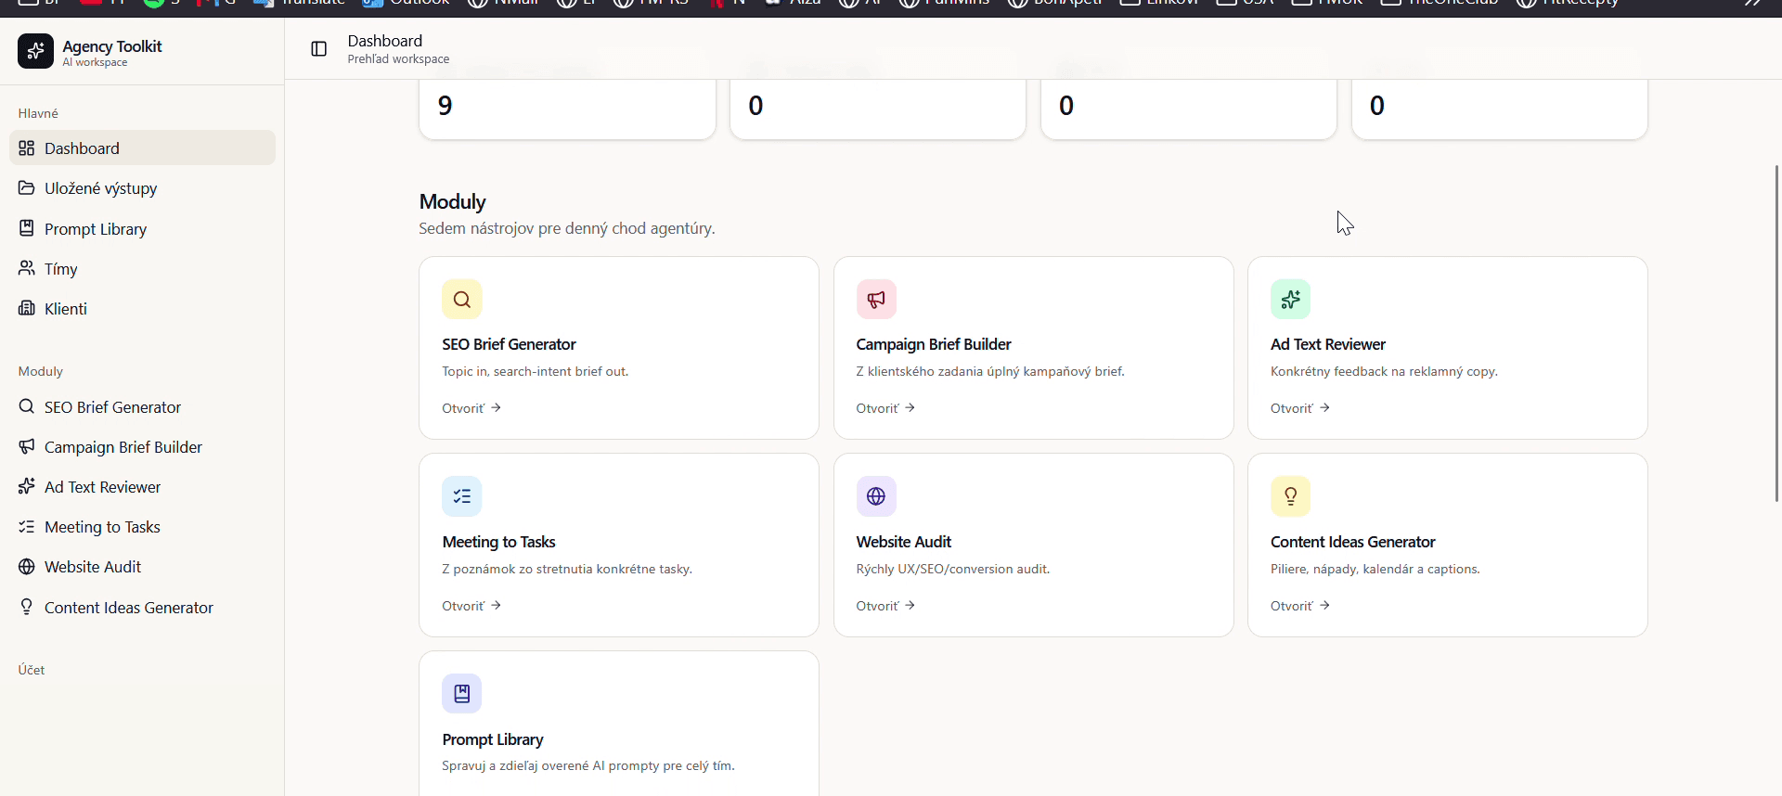
Task: Toggle the sidebar panel icon in header
Action: 318,49
